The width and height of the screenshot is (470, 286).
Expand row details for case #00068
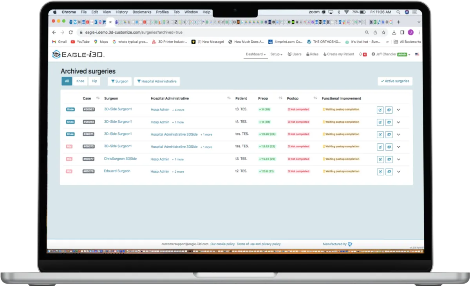point(398,122)
